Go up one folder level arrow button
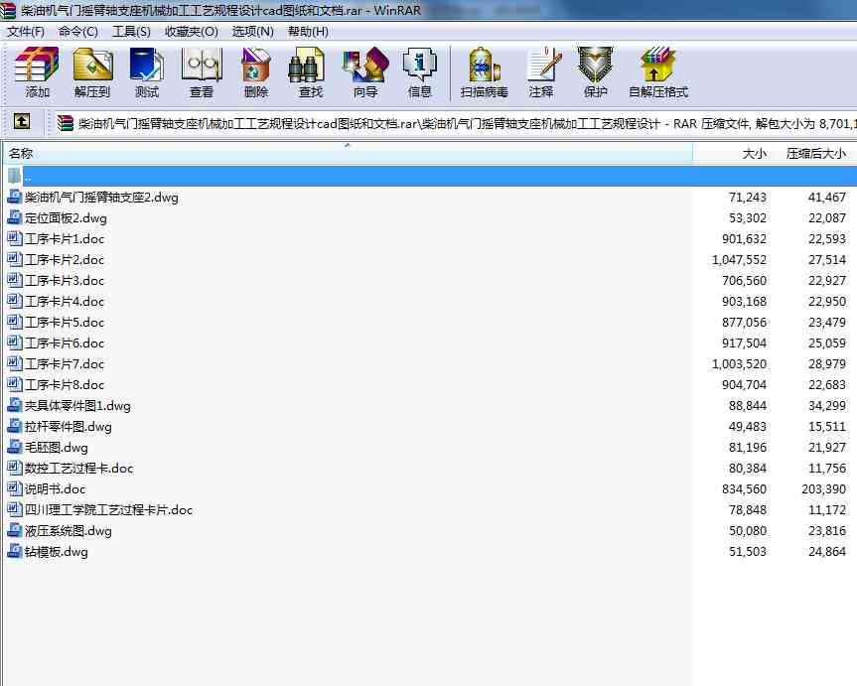 coord(22,121)
